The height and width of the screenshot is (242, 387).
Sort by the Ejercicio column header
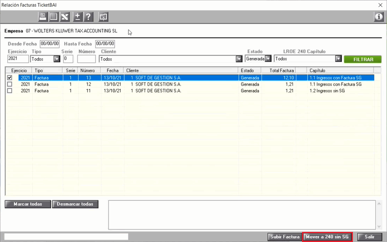[x=19, y=71]
